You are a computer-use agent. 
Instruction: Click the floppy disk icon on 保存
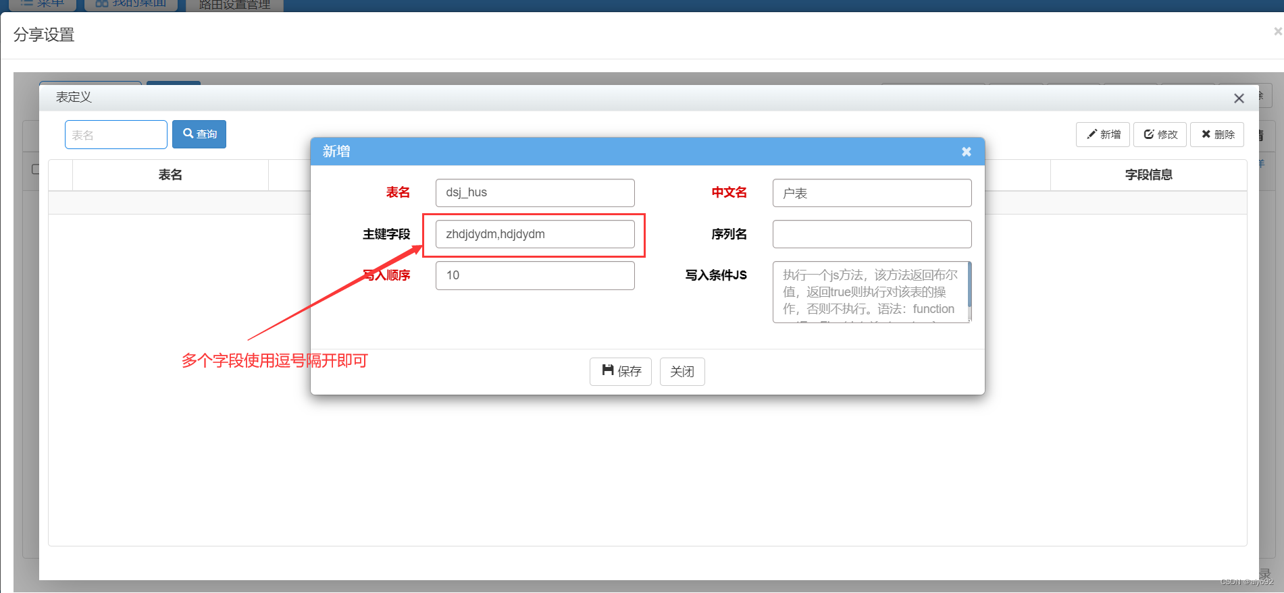click(608, 370)
